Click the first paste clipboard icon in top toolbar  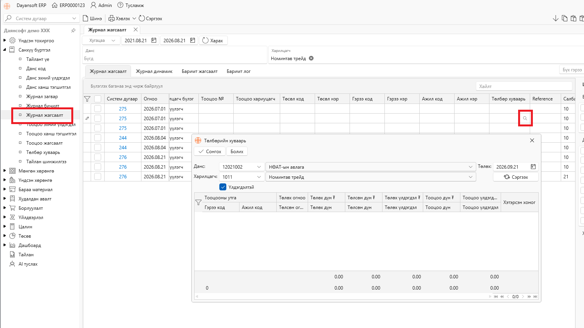[574, 18]
